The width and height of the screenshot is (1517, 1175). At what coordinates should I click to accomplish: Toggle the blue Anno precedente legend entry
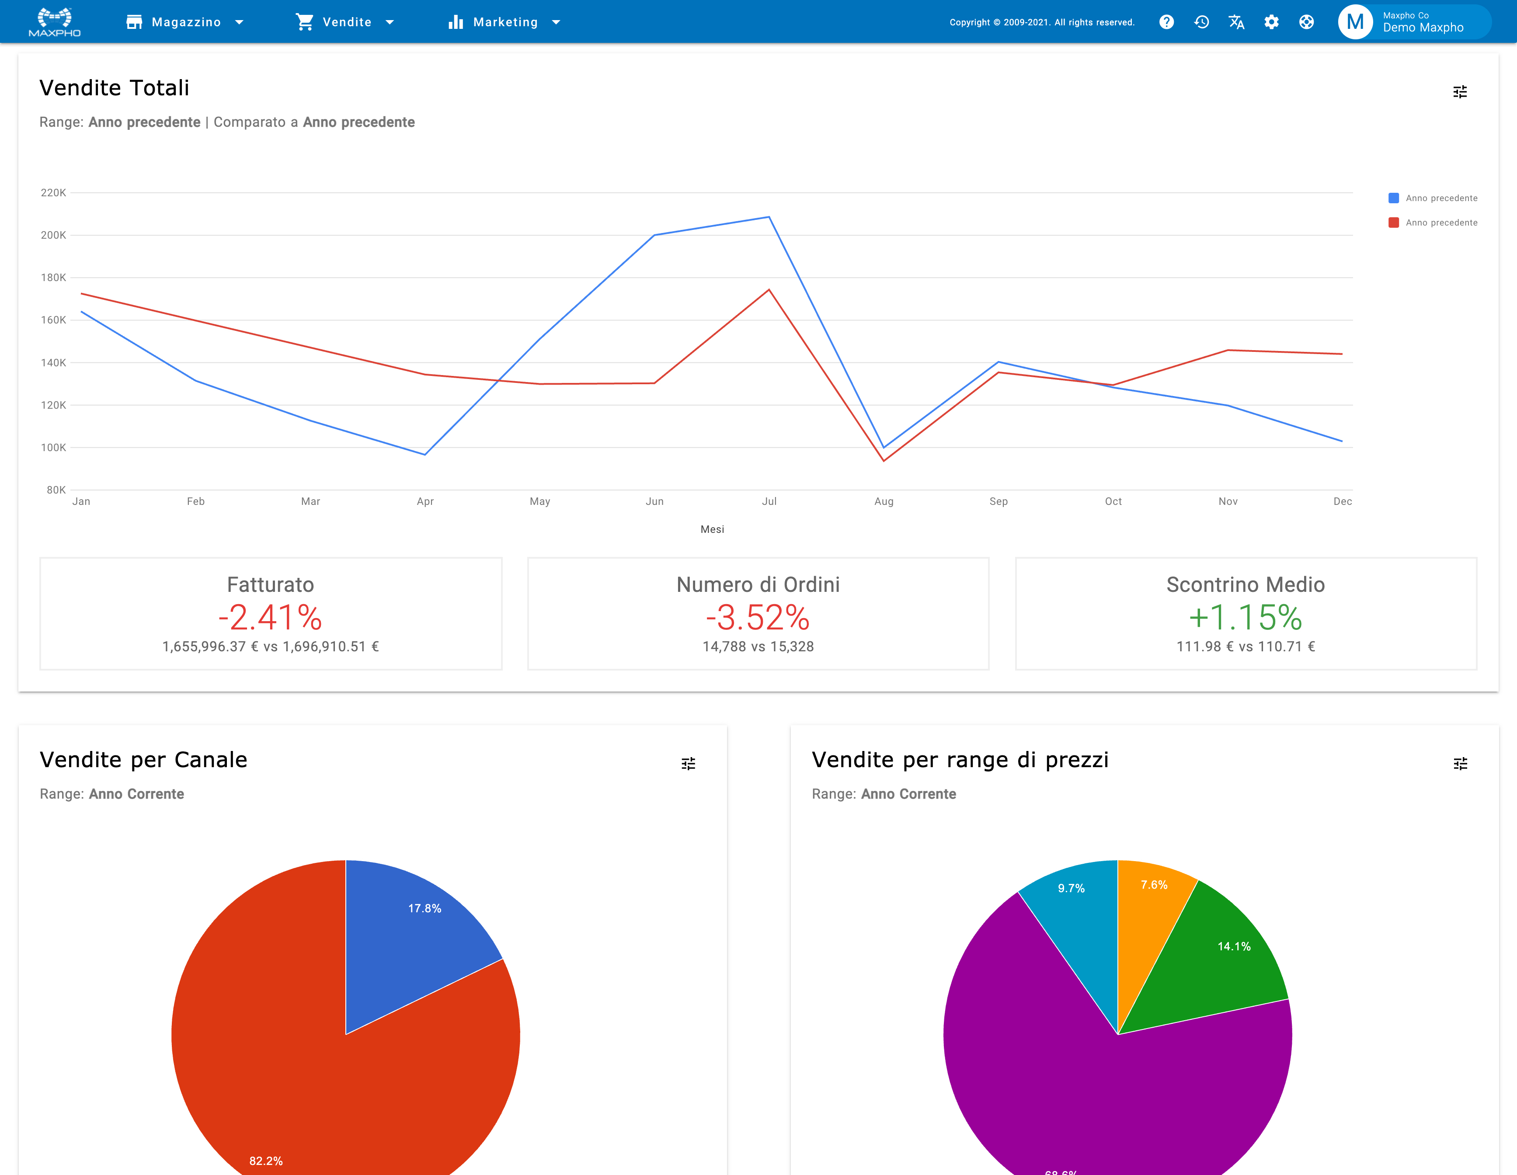tap(1432, 198)
